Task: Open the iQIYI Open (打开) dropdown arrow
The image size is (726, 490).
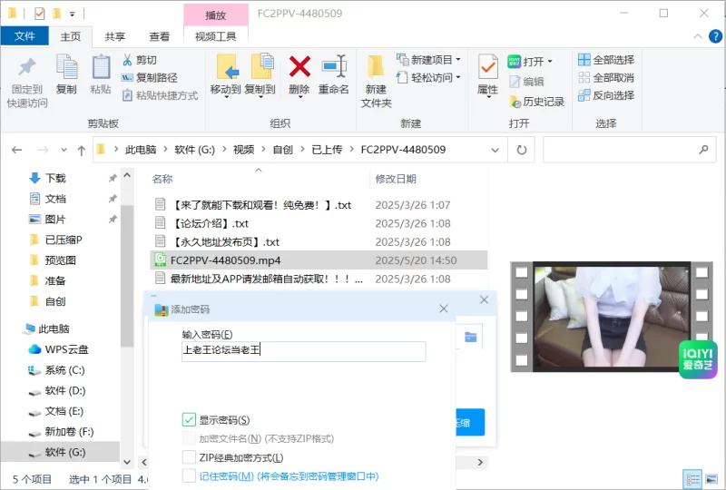Action: 550,61
